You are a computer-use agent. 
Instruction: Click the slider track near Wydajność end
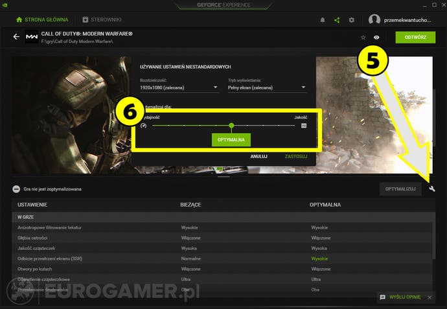[x=161, y=126]
